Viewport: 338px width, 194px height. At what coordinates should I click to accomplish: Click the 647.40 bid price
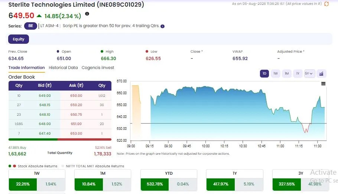point(45,134)
